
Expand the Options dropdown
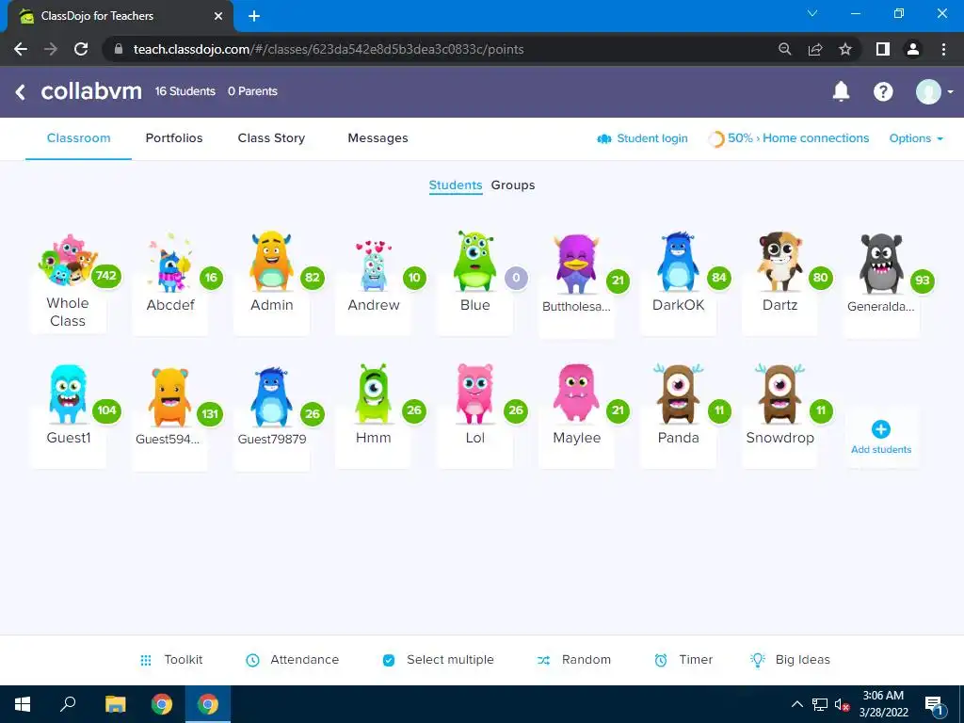(915, 138)
